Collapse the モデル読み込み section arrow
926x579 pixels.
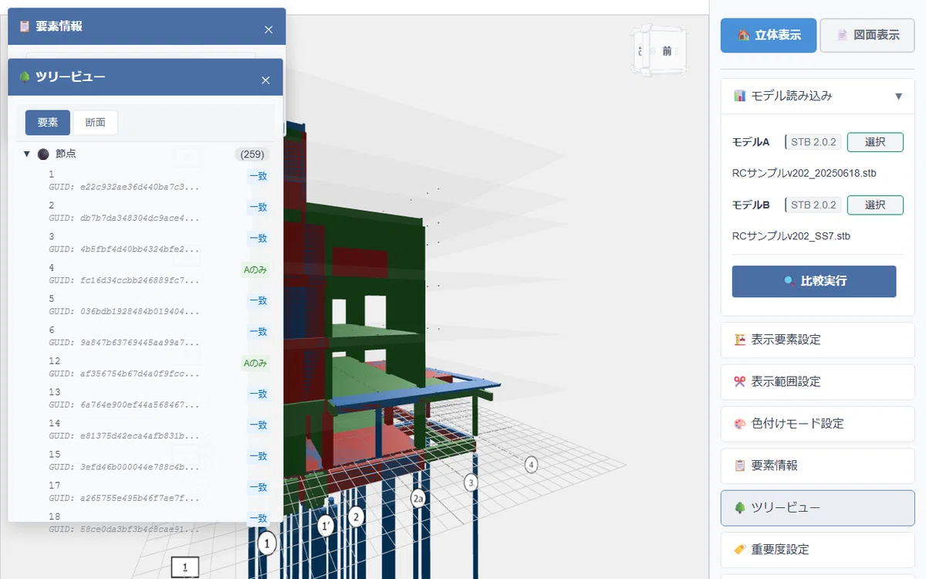coord(898,96)
